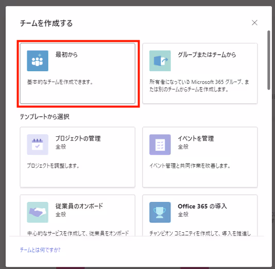
Task: Click the 最初から team icon
Action: pyautogui.click(x=38, y=61)
